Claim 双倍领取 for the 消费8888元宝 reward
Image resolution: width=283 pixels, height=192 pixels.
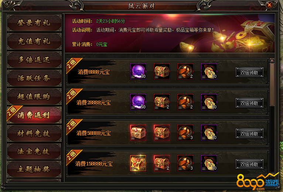[x=249, y=72]
